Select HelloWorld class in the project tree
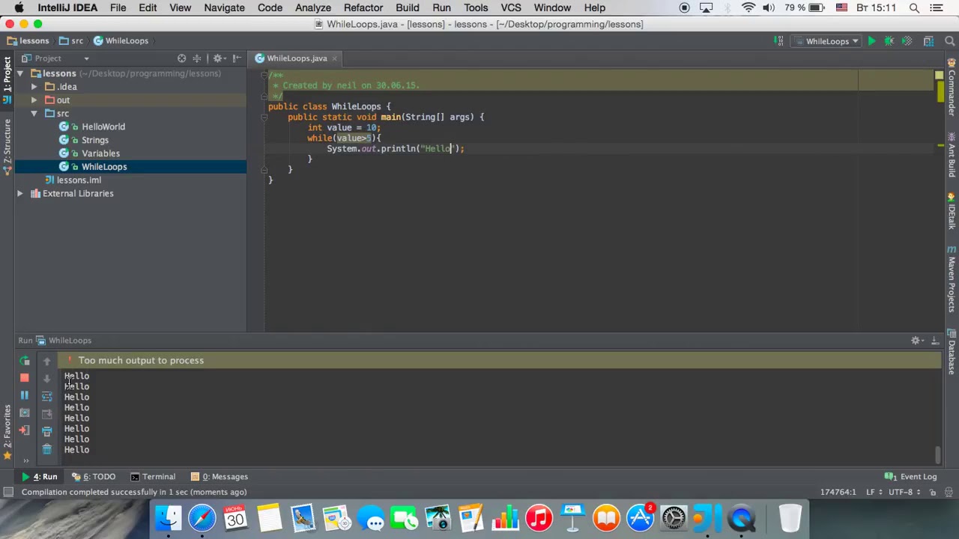This screenshot has height=539, width=959. pos(103,127)
